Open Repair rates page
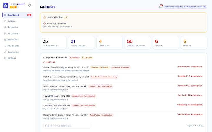212x132 pixels. [x=18, y=46]
